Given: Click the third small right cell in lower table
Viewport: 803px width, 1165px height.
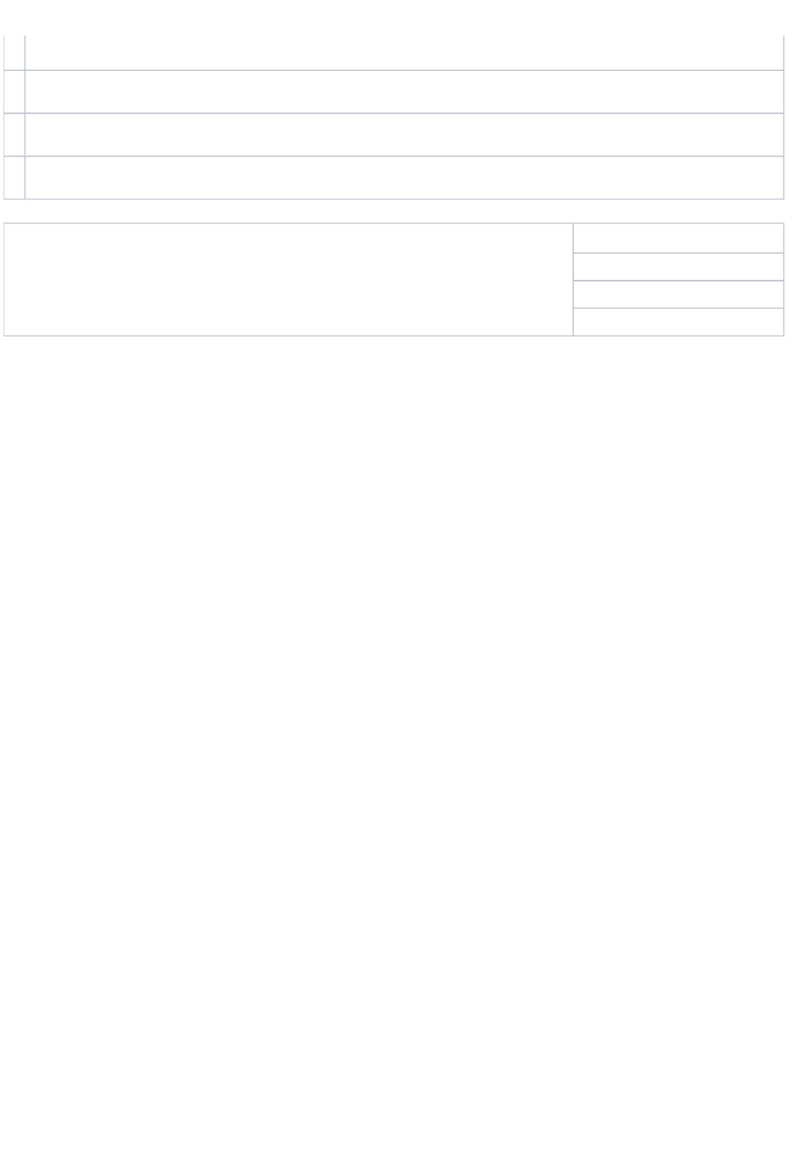Looking at the screenshot, I should click(x=679, y=294).
